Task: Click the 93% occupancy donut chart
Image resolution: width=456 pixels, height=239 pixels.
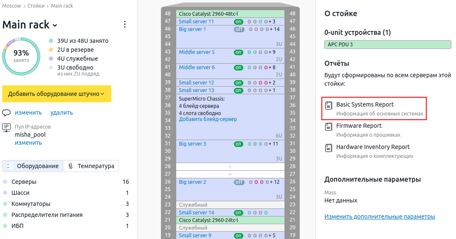Action: click(21, 56)
